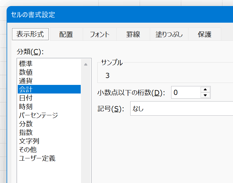Select 標準 in category list
The width and height of the screenshot is (233, 183).
tap(26, 63)
